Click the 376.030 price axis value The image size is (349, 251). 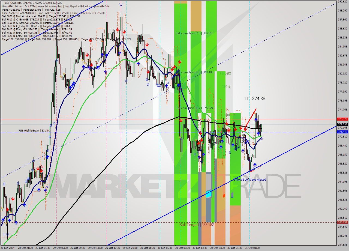342,100
